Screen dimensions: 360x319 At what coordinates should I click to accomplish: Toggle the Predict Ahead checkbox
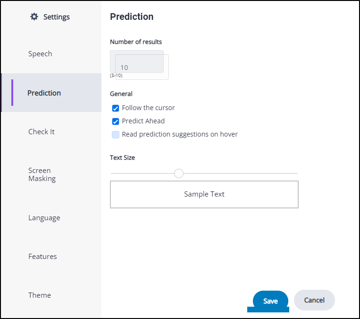pos(116,121)
